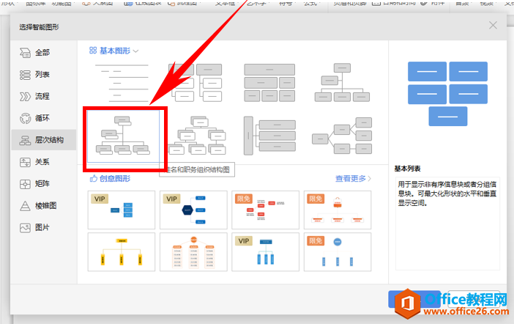514x324 pixels.
Task: Choose the 棱锥图 pyramid category
Action: (38, 206)
